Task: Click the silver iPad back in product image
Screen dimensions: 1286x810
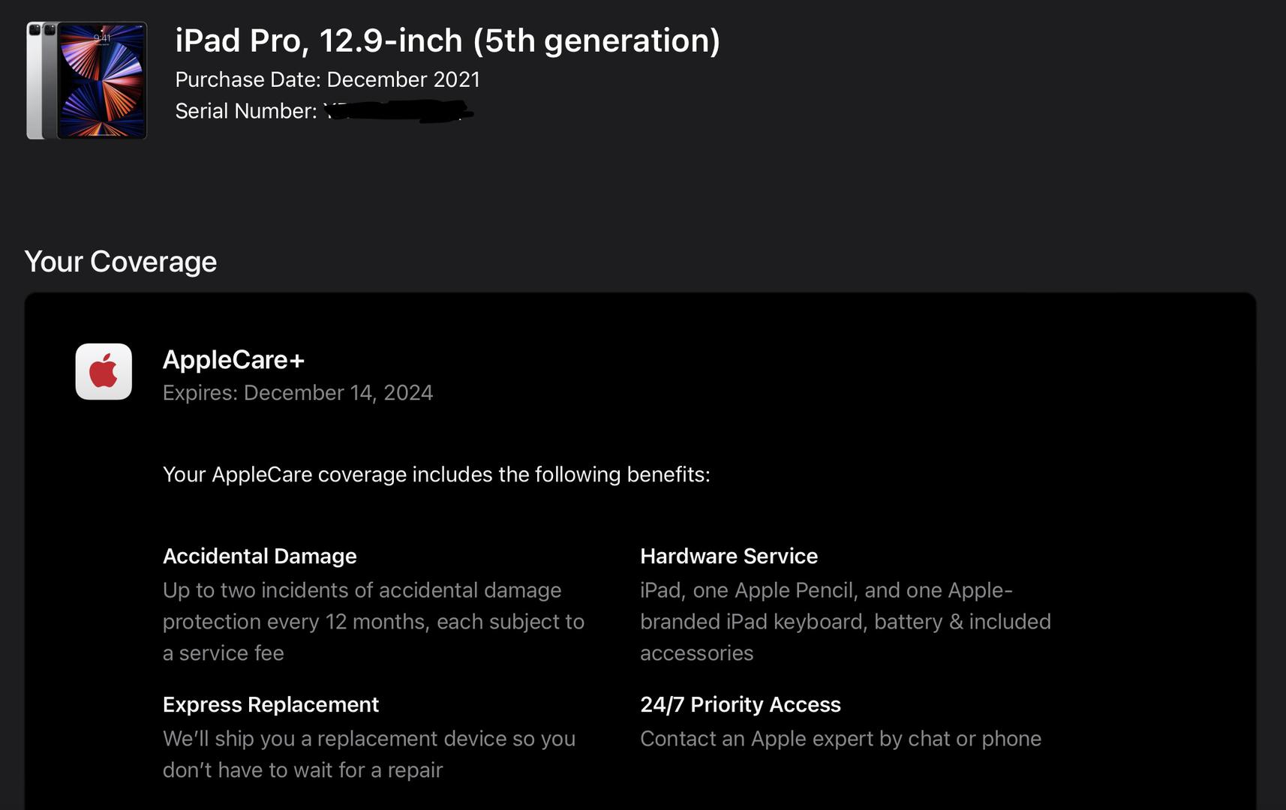Action: click(x=34, y=81)
